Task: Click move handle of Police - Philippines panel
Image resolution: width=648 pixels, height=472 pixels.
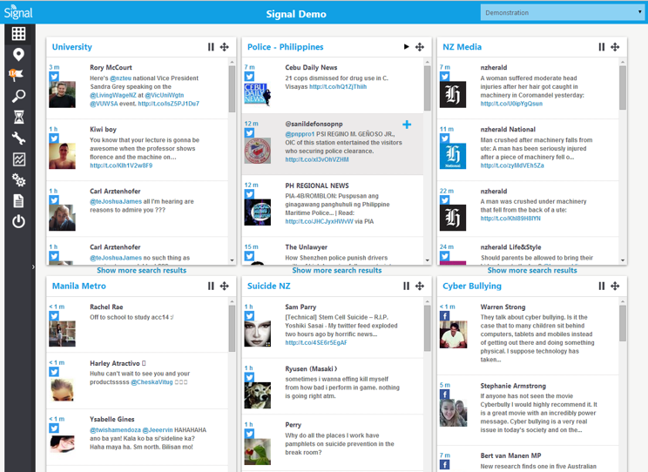Action: [x=420, y=47]
